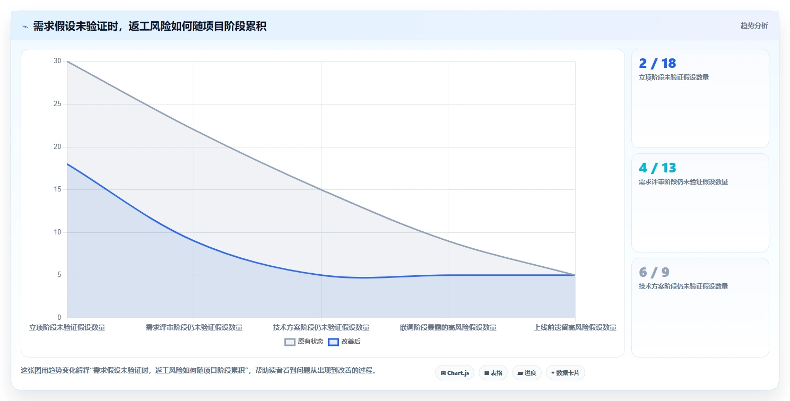Image resolution: width=790 pixels, height=401 pixels.
Task: Open the 4 / 13 需求评审阶段 data card
Action: tap(700, 203)
